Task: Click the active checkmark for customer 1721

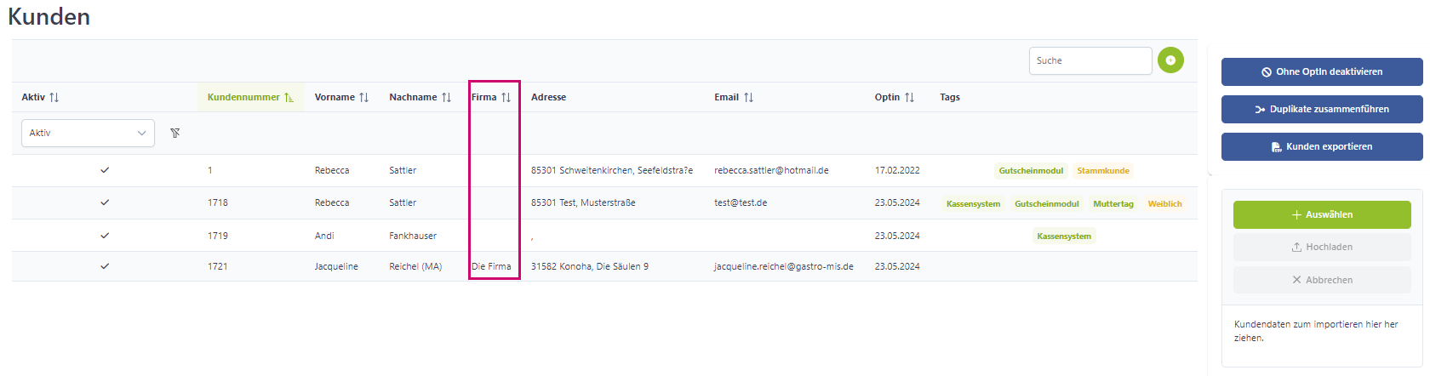Action: (x=105, y=266)
